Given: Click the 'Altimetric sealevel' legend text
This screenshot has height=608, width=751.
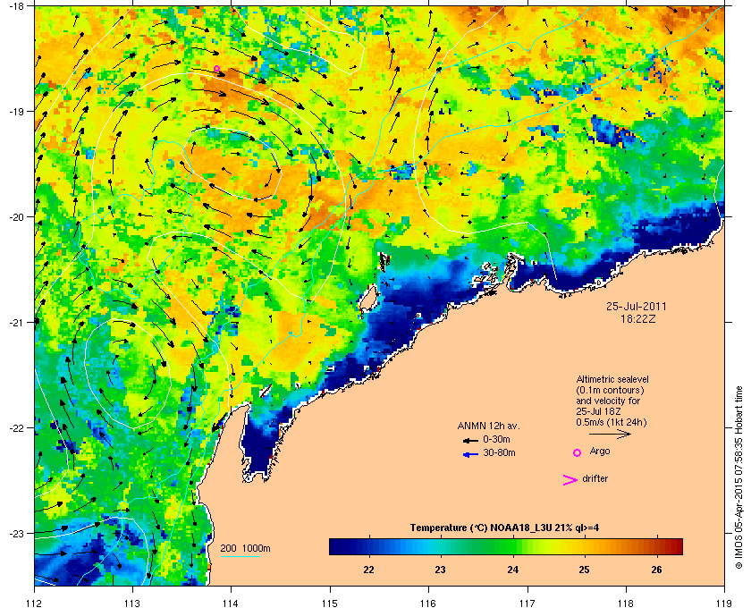Looking at the screenshot, I should tap(612, 379).
